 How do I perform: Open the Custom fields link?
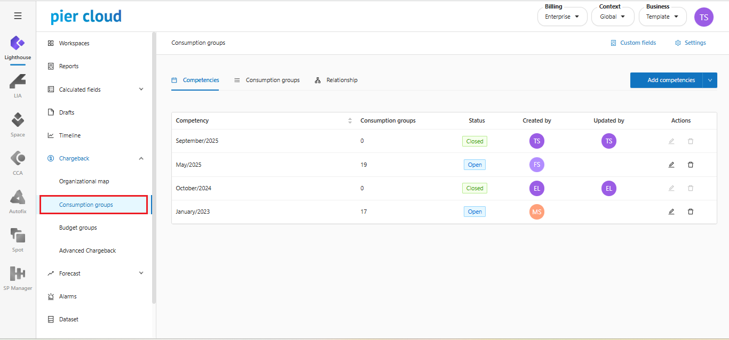click(633, 43)
